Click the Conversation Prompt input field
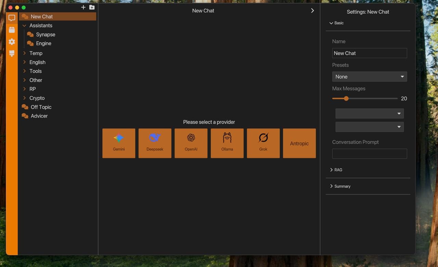The height and width of the screenshot is (267, 438). point(369,153)
